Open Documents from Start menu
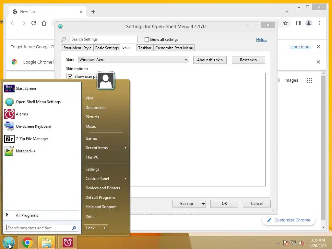The width and height of the screenshot is (332, 249). point(96,108)
